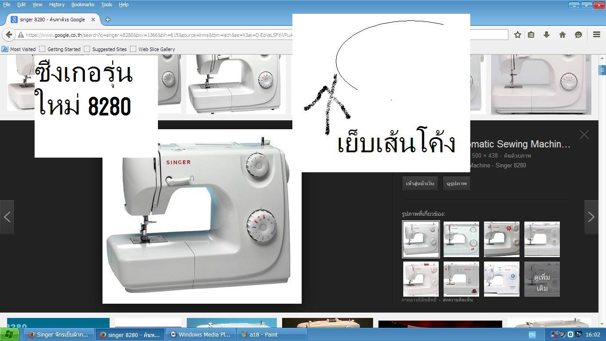606x341 pixels.
Task: Select first related thumbnail in bottom row
Action: click(421, 279)
